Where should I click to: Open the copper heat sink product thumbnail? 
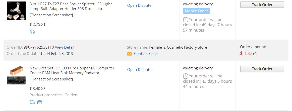pyautogui.click(x=16, y=75)
